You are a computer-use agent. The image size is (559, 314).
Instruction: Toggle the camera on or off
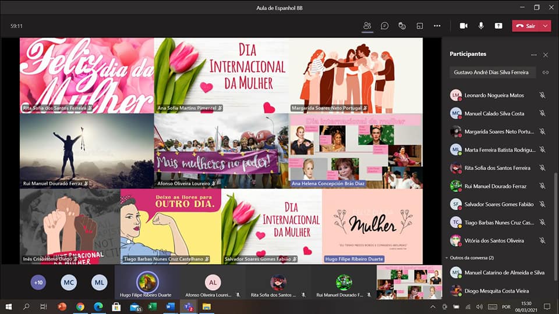tap(464, 26)
